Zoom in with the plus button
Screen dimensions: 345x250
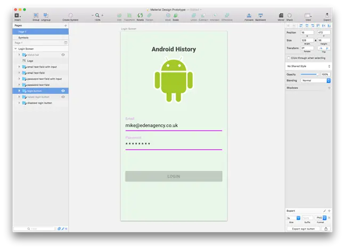click(102, 15)
